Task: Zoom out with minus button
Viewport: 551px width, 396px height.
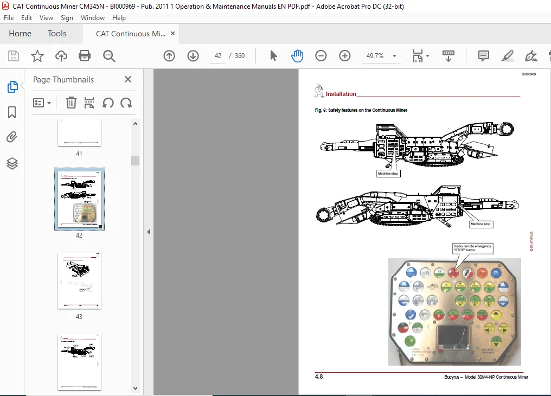Action: (x=321, y=56)
